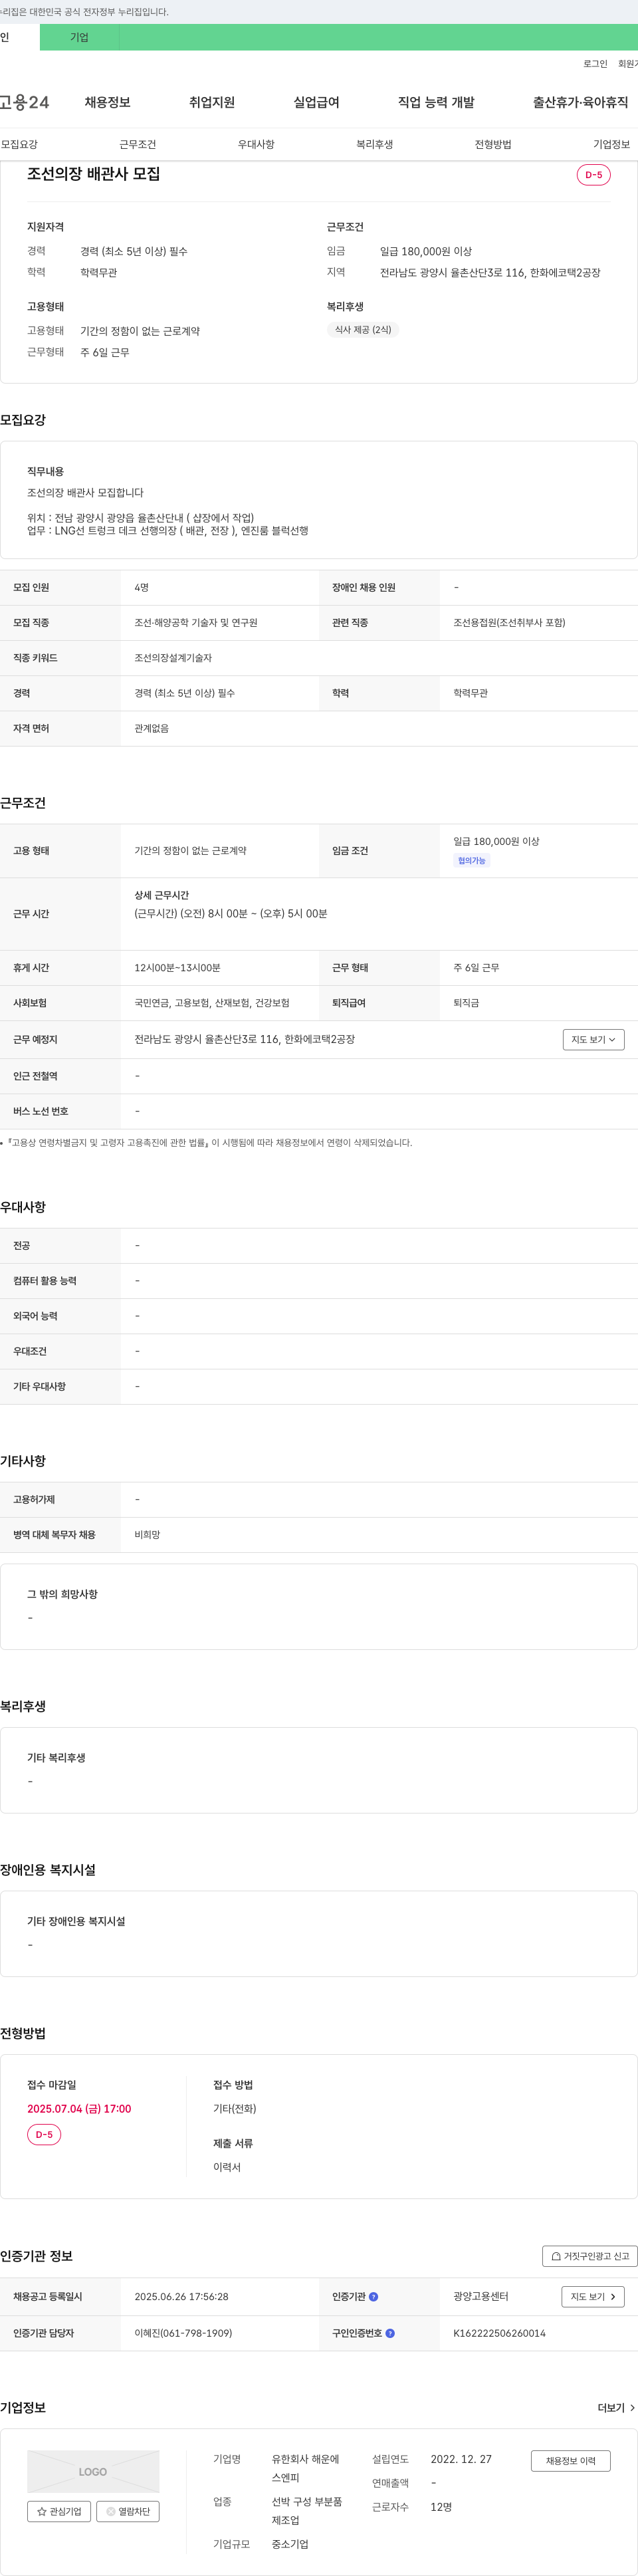Click 조선용접원(조선취부사 포함) related job cell
638x2576 pixels.
509,623
